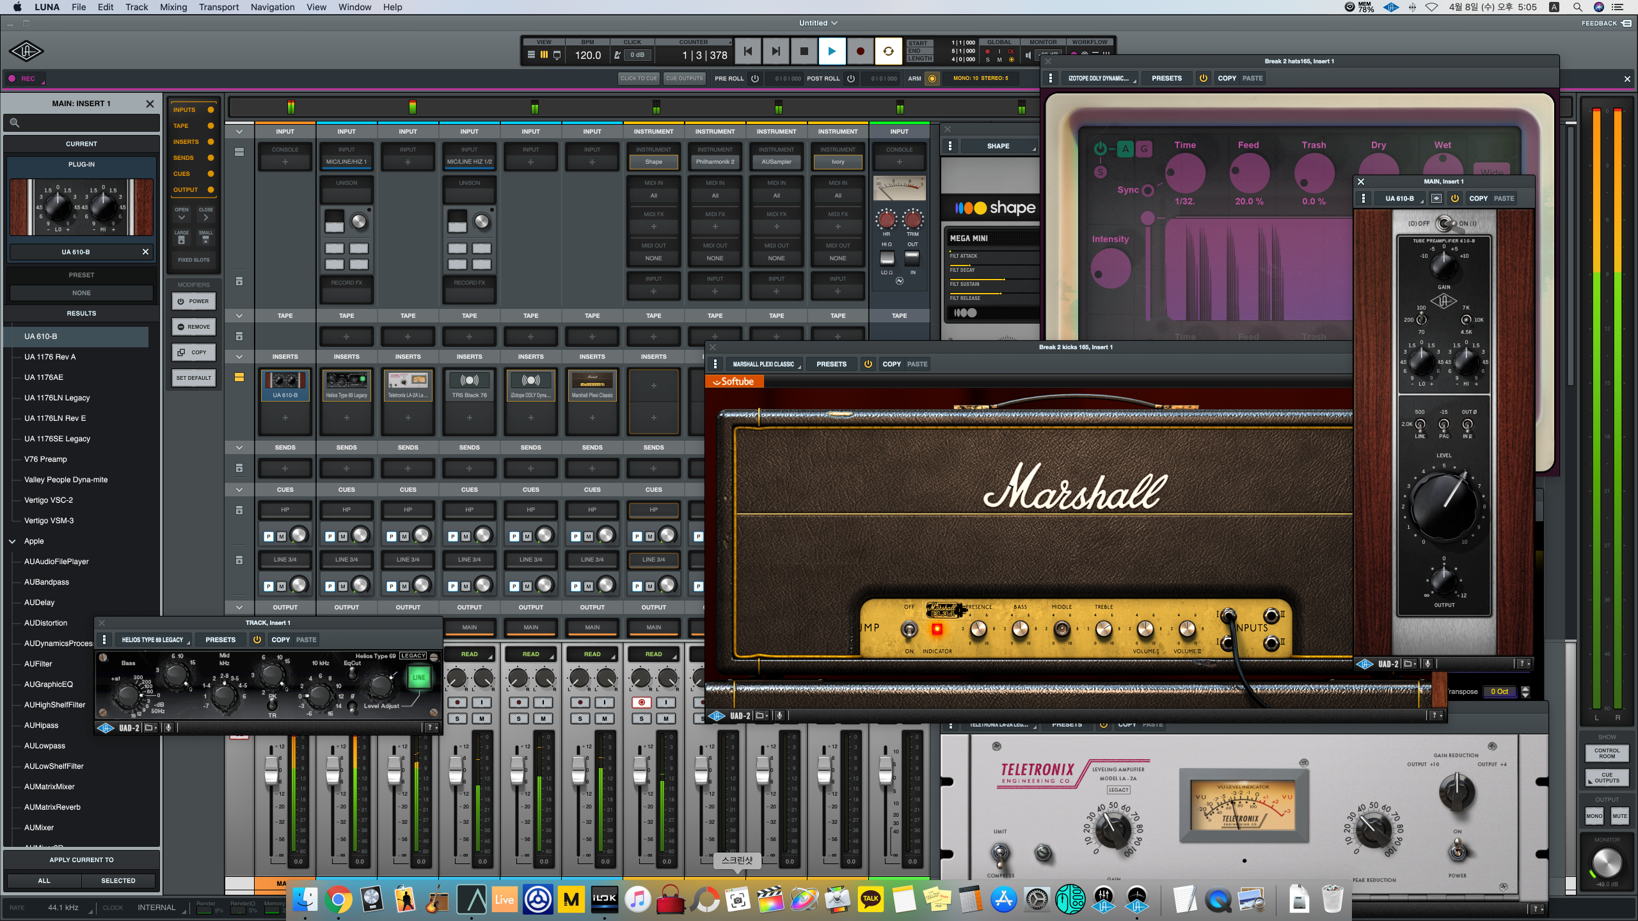
Task: Toggle the loop cycle button
Action: 888,52
